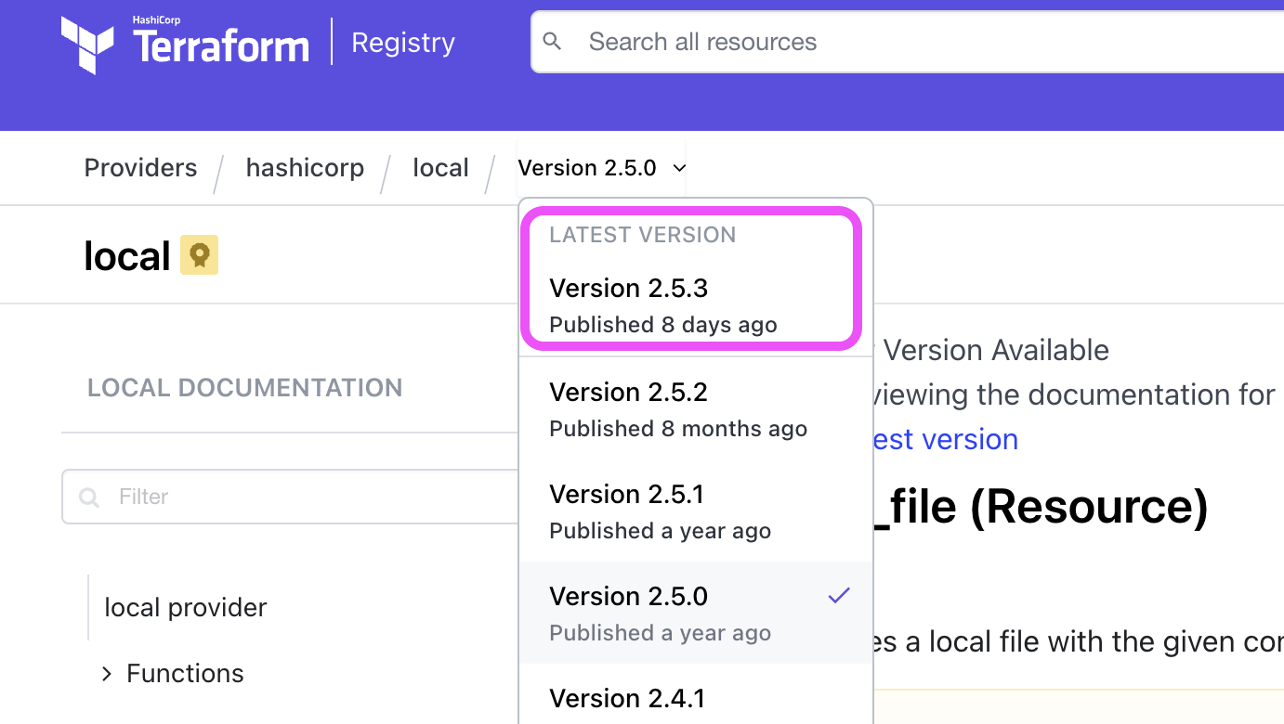
Task: Click the LOCAL DOCUMENTATION heading
Action: click(245, 387)
